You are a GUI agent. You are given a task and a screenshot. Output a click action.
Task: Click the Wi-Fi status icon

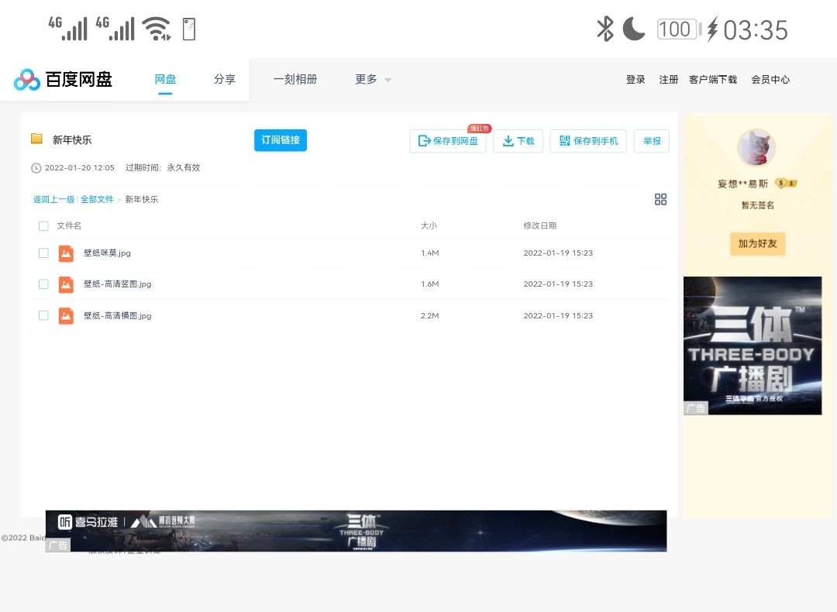pos(157,29)
